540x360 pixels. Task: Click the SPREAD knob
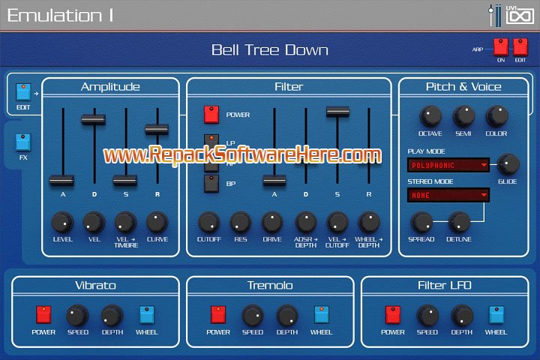tap(421, 222)
